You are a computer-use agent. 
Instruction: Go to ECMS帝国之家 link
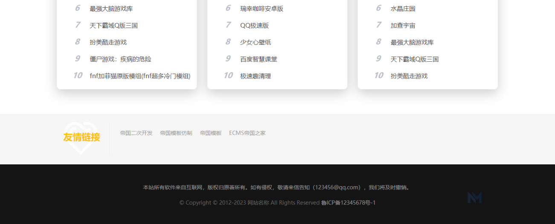coord(247,133)
